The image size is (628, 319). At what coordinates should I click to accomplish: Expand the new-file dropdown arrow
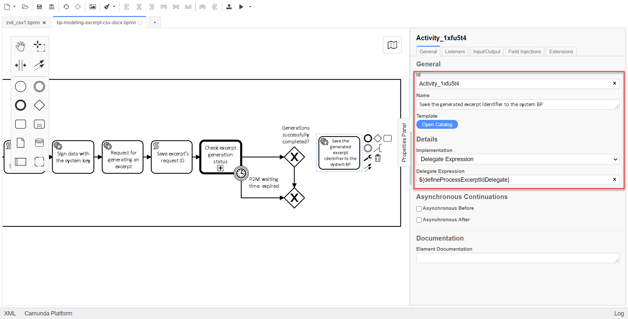point(14,7)
